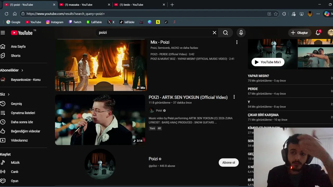Open the YouTube hamburger guide menu

[x=3, y=33]
